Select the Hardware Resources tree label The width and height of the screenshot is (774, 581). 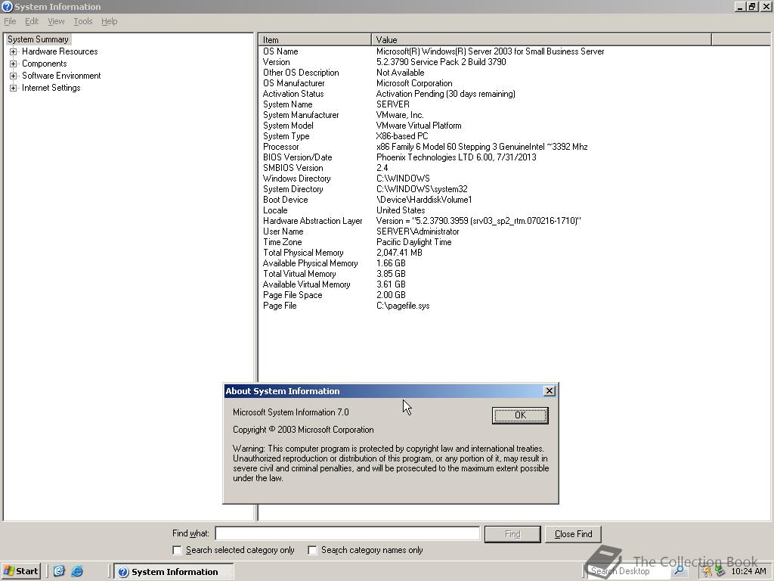pyautogui.click(x=60, y=51)
